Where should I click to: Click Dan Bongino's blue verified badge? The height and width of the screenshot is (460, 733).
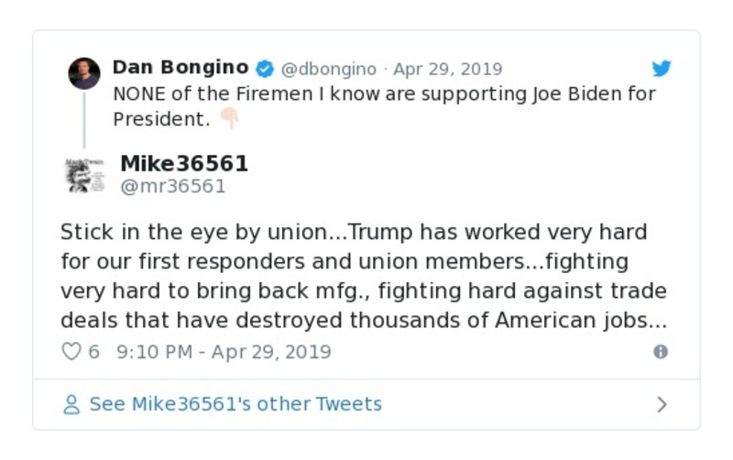coord(265,69)
